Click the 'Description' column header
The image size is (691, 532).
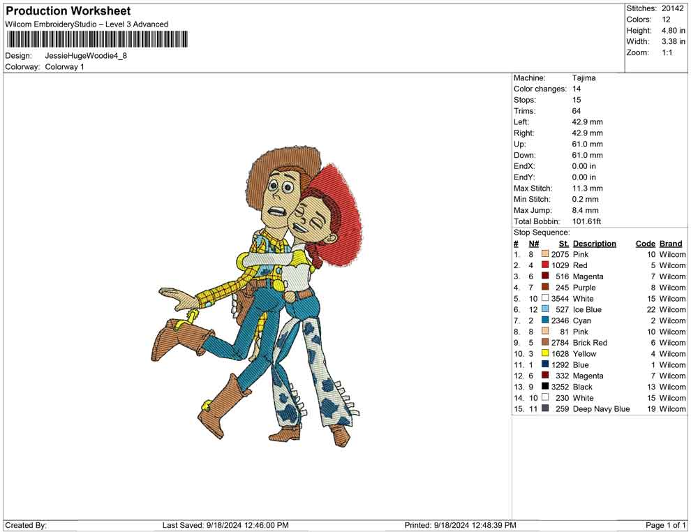pyautogui.click(x=594, y=244)
